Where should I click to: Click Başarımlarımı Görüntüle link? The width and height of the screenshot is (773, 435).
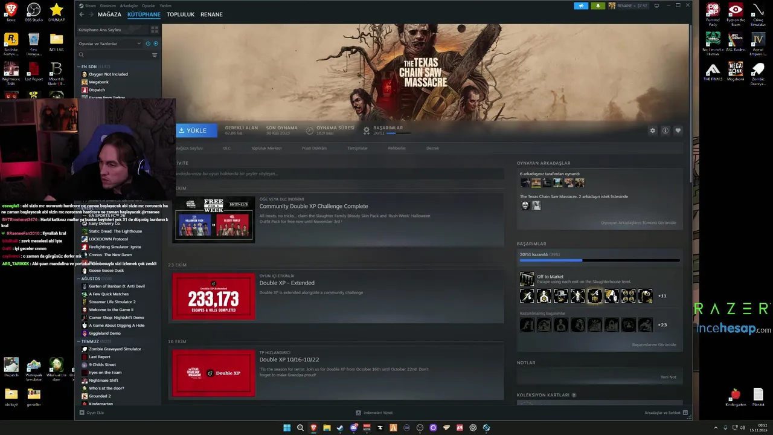point(654,345)
